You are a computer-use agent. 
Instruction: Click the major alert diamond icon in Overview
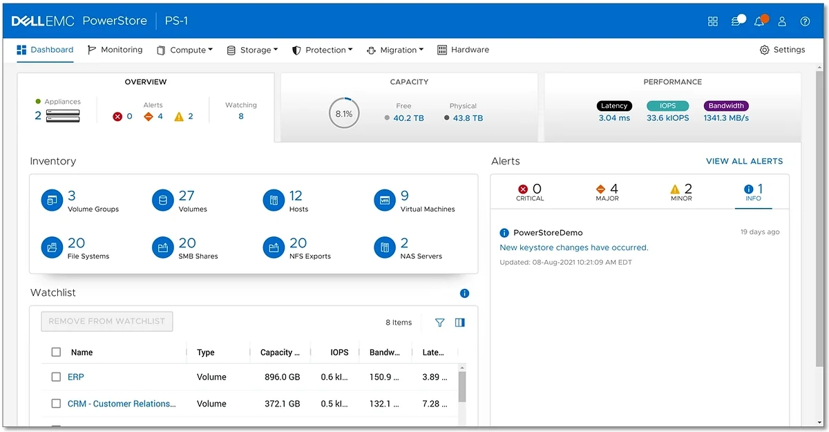pyautogui.click(x=148, y=116)
